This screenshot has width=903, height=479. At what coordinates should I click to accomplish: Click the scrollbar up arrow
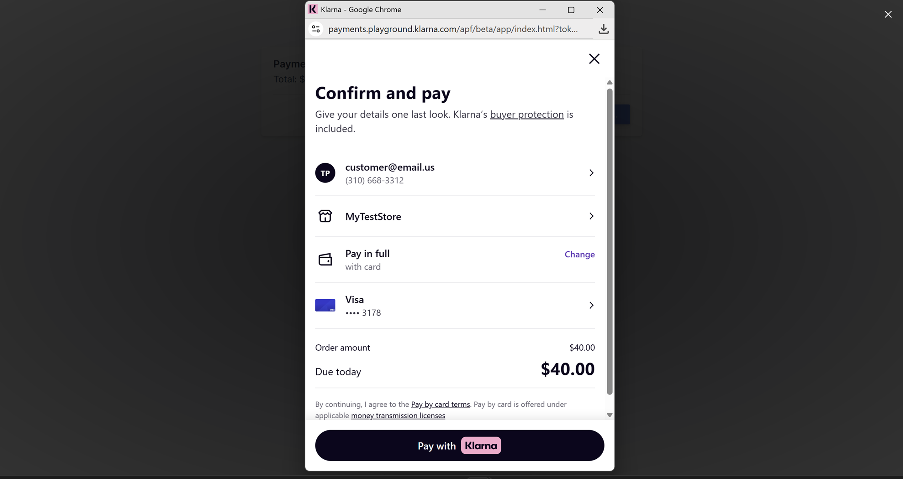(610, 83)
